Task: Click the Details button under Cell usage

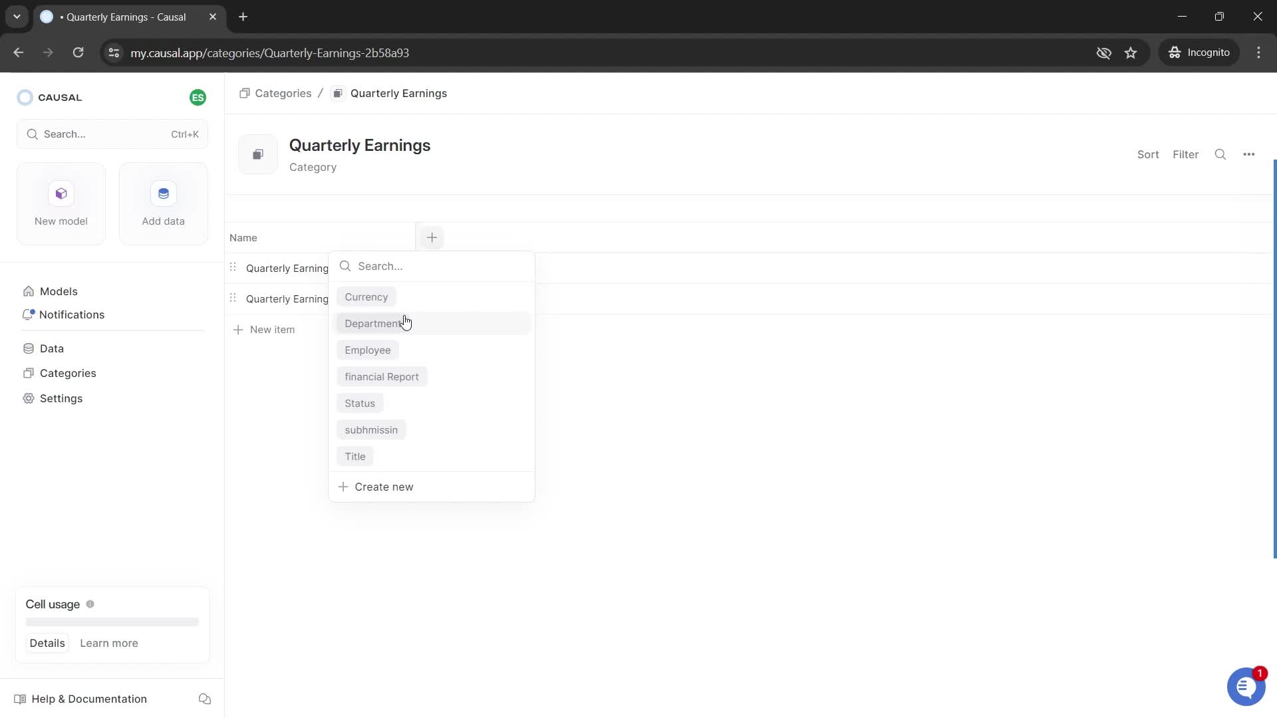Action: (47, 643)
